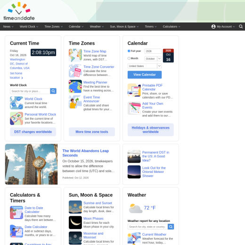Viewport: 245px width, 245px height.
Task: Open the Current Weather link
Action: [x=154, y=235]
